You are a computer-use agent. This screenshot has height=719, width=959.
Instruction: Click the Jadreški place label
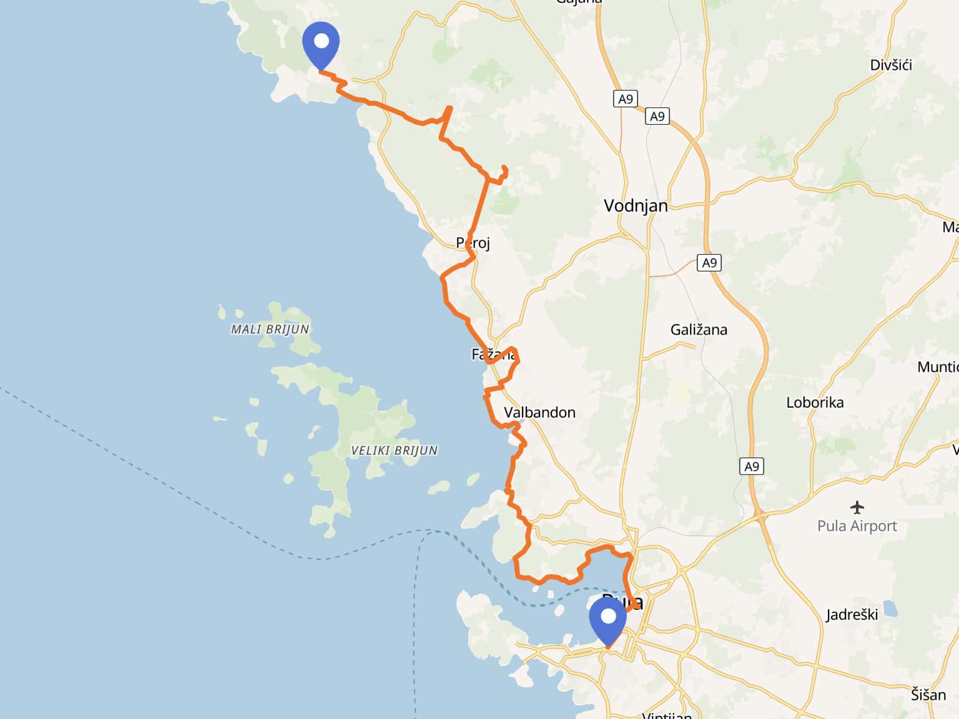[852, 615]
